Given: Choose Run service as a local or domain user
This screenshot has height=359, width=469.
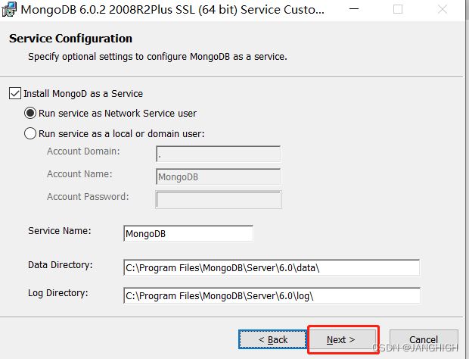Looking at the screenshot, I should coord(30,133).
